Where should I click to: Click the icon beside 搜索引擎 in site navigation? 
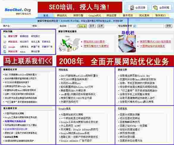pyautogui.click(x=5, y=36)
